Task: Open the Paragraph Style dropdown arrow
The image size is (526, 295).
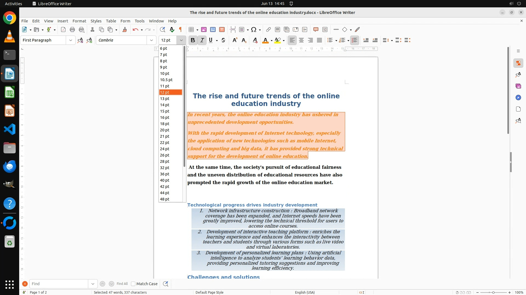Action: point(71,40)
